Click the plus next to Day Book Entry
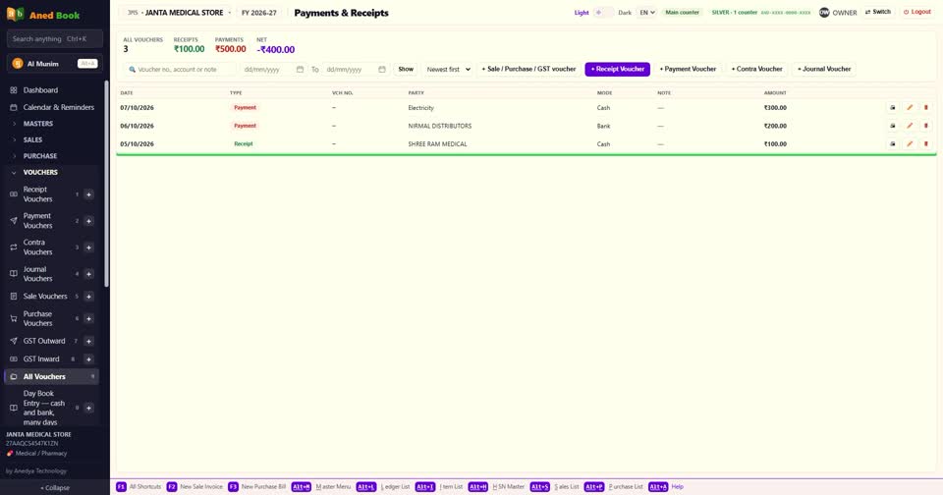 point(88,408)
